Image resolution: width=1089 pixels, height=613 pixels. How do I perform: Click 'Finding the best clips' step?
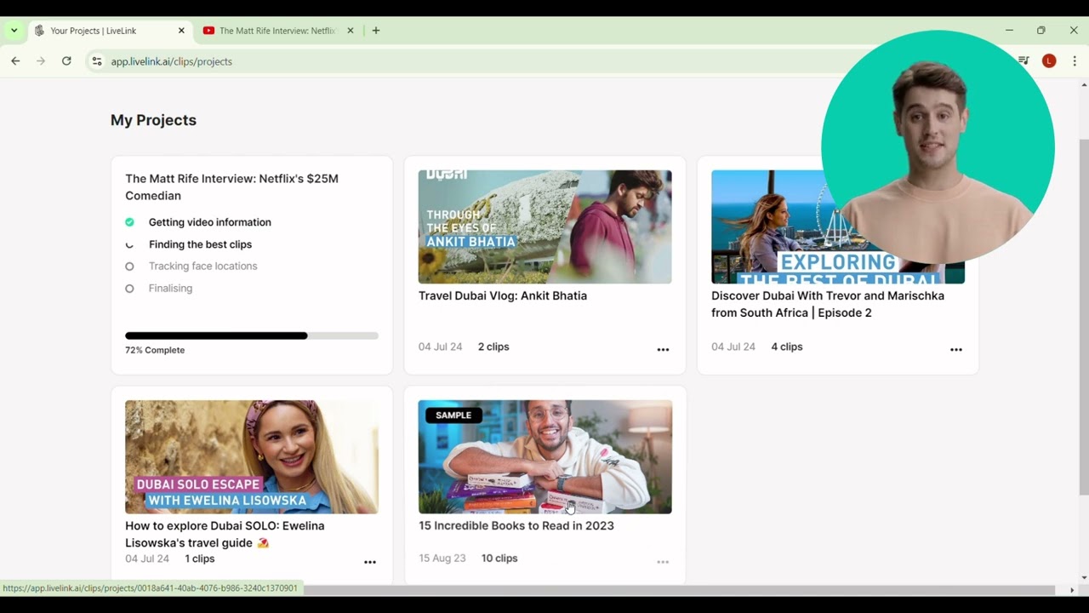[x=200, y=244]
